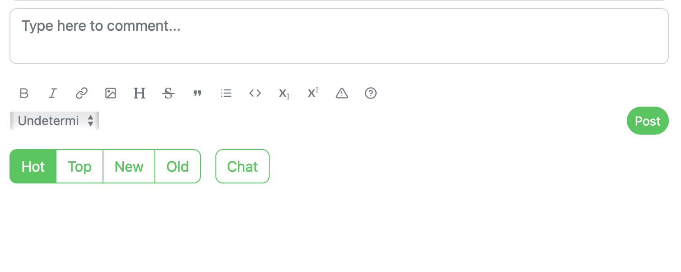Apply subscript formatting
Viewport: 681px width, 272px height.
coord(284,94)
